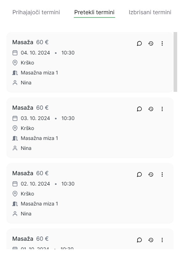185x261 pixels.
Task: Open comment icon on 04. 10. 2024 appointment
Action: (139, 43)
